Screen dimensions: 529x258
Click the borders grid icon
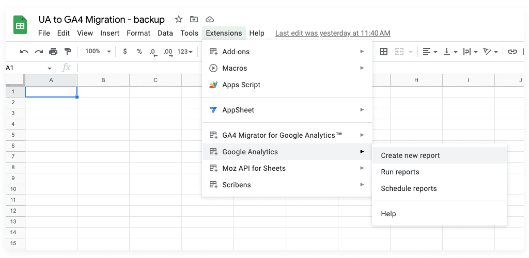coord(384,52)
